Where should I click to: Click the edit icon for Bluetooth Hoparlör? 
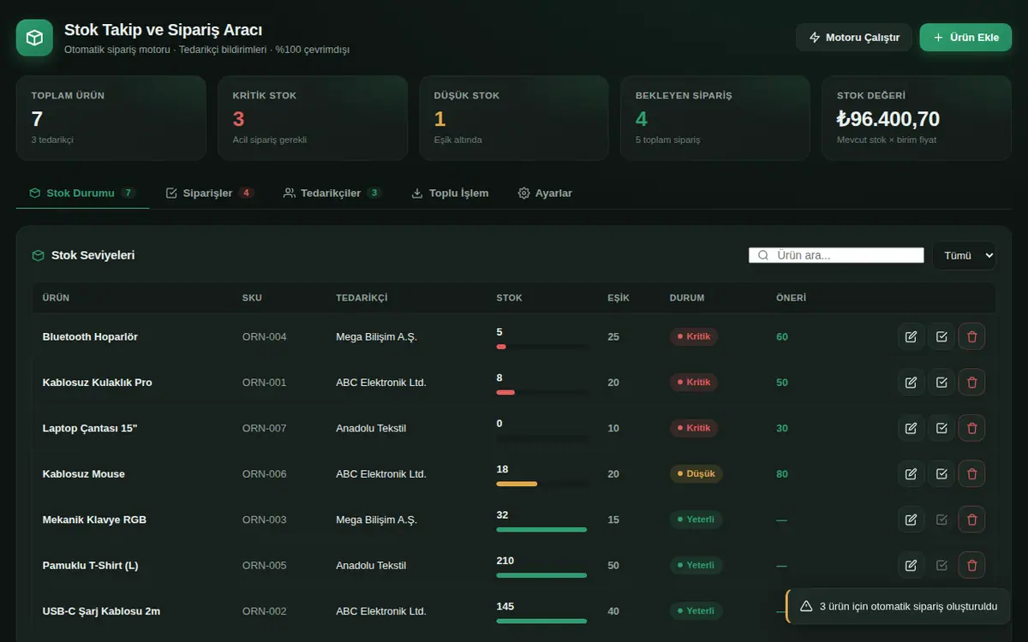911,336
